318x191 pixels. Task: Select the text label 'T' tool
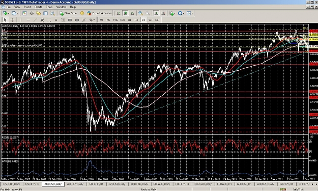coord(63,20)
